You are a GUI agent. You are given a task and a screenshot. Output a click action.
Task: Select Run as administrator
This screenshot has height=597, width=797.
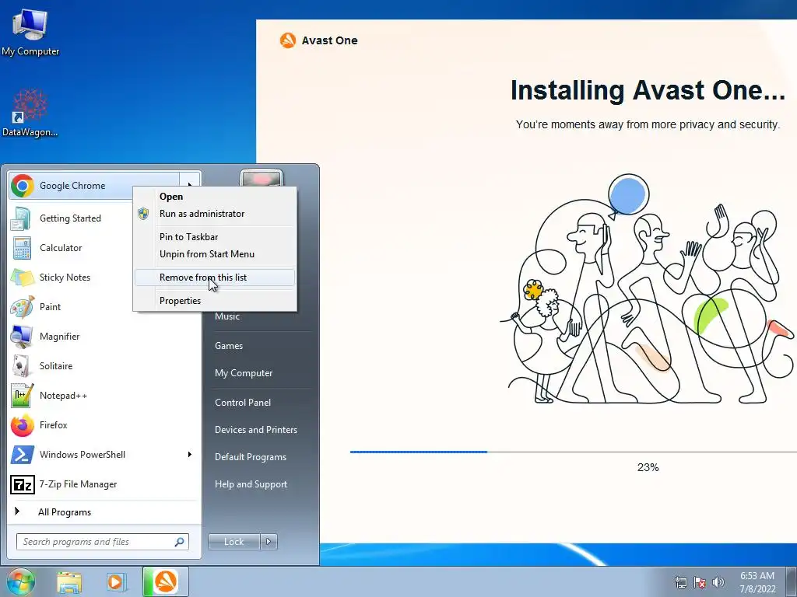(x=202, y=214)
